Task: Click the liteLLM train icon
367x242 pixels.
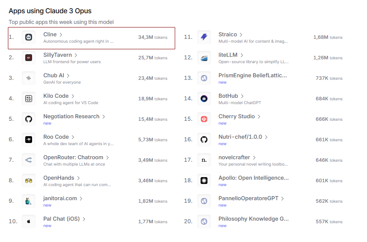Action: click(204, 58)
